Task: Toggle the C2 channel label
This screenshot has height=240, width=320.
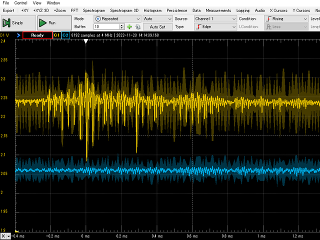Action: tap(65, 35)
